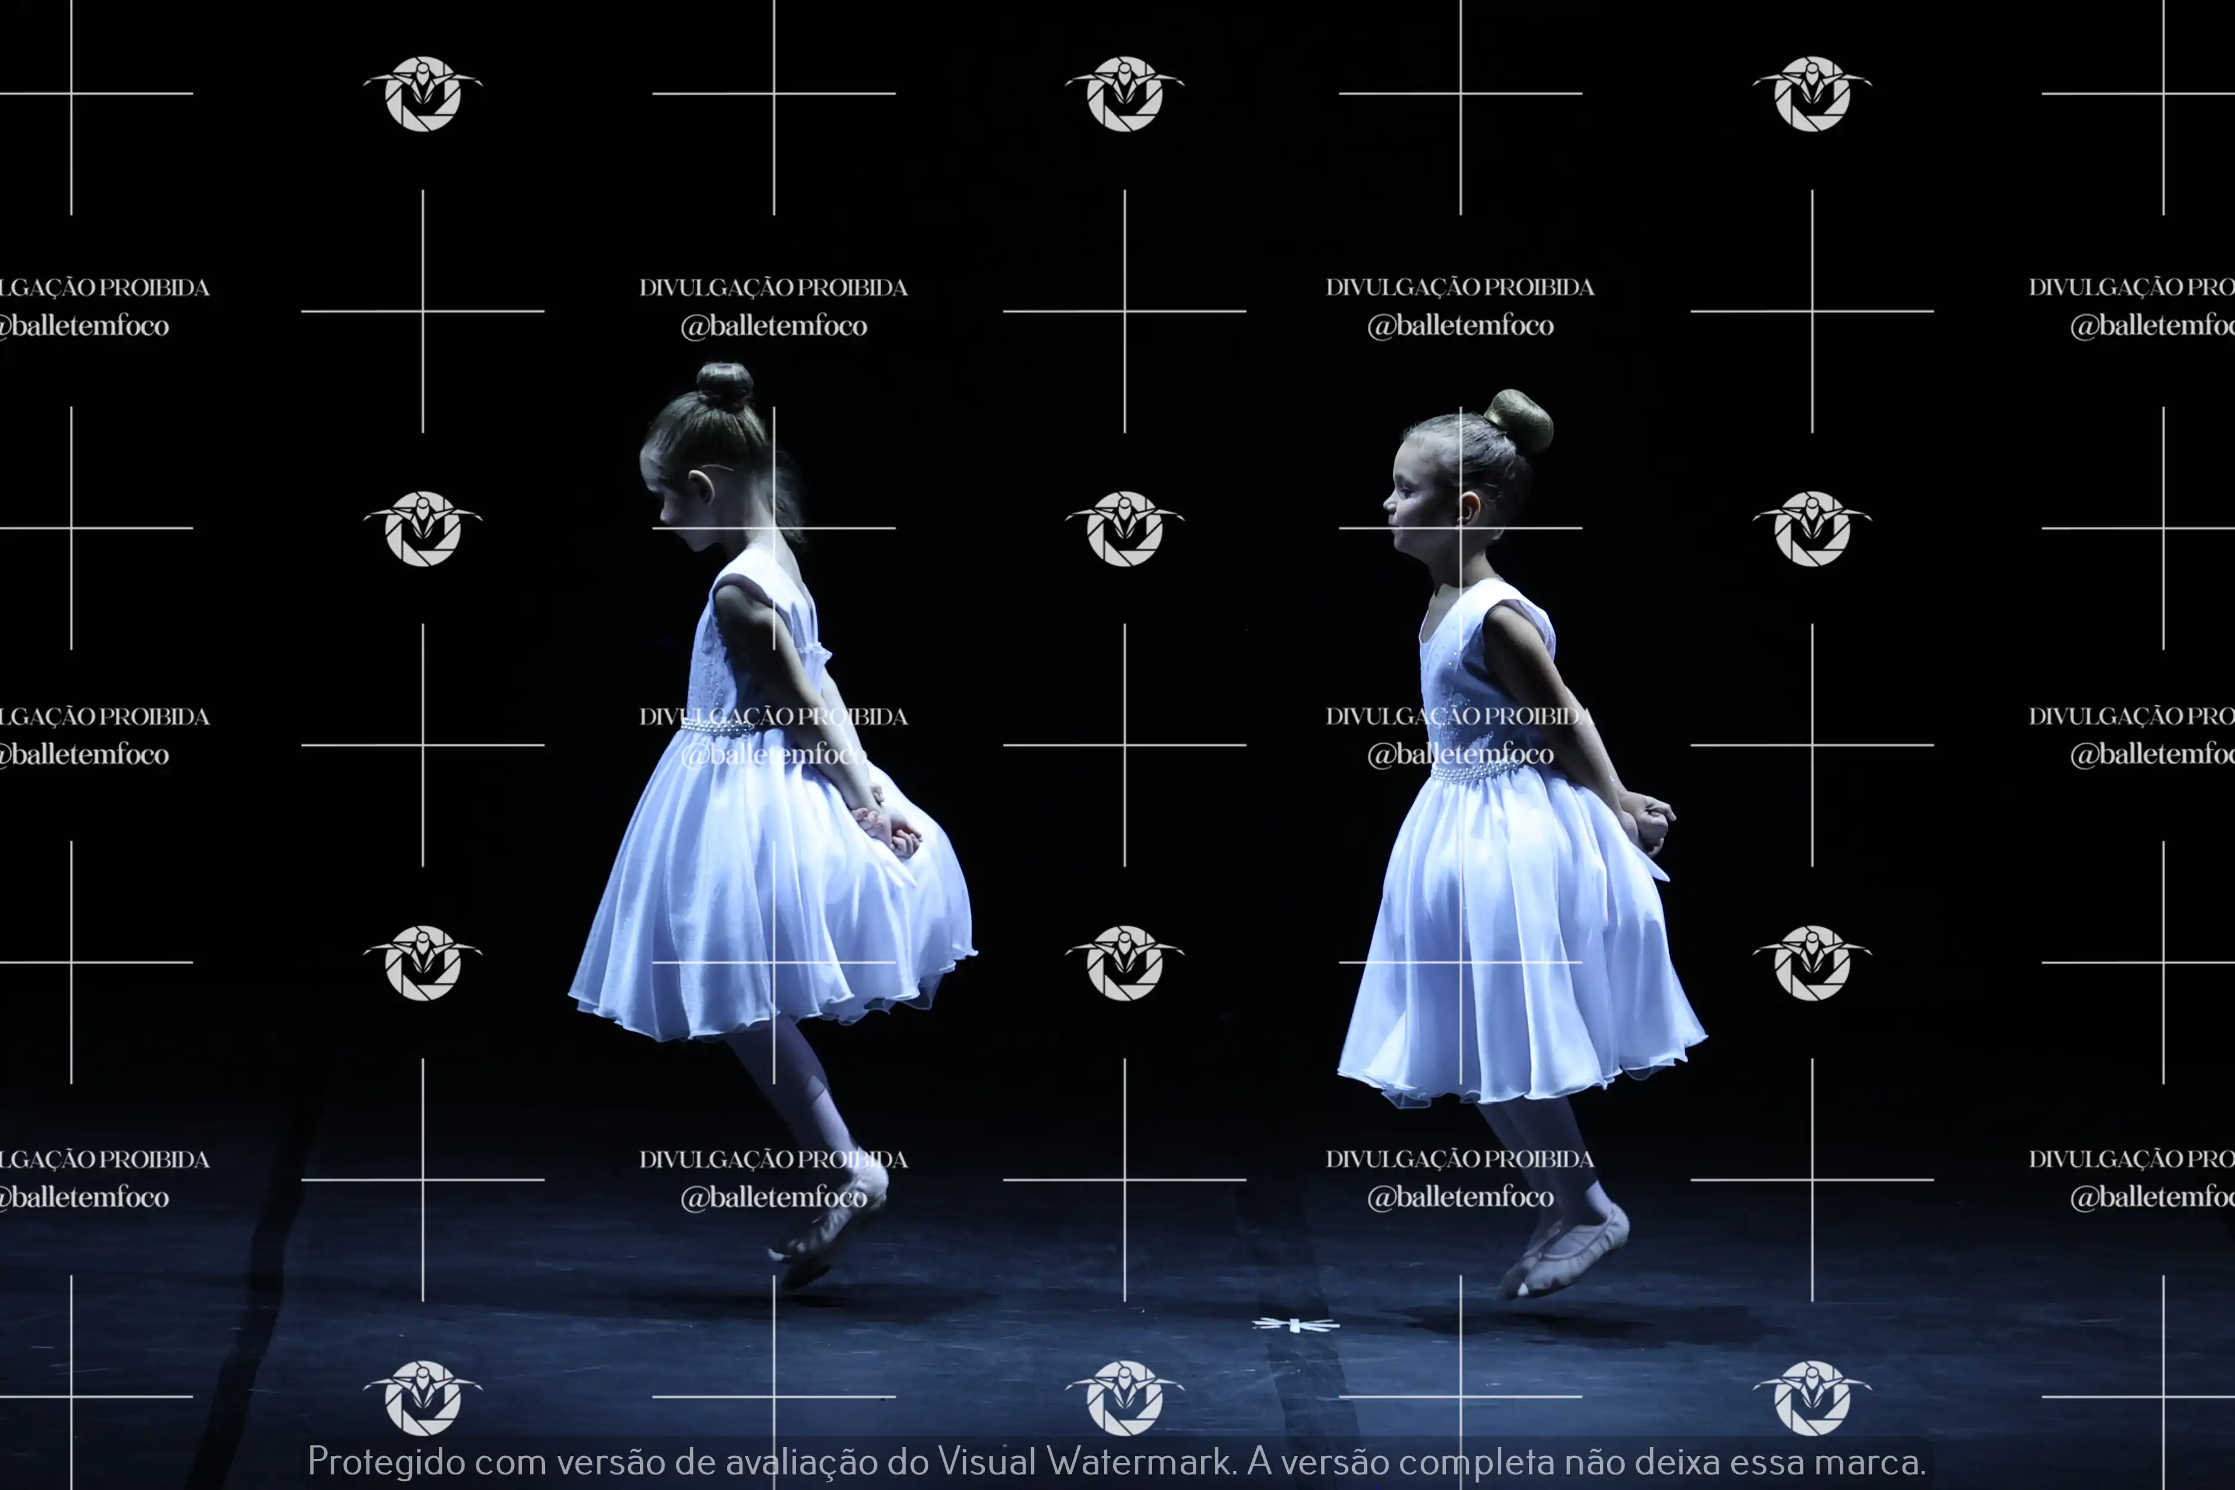This screenshot has width=2235, height=1490.
Task: Click the left dancer's hair bun
Action: [725, 386]
